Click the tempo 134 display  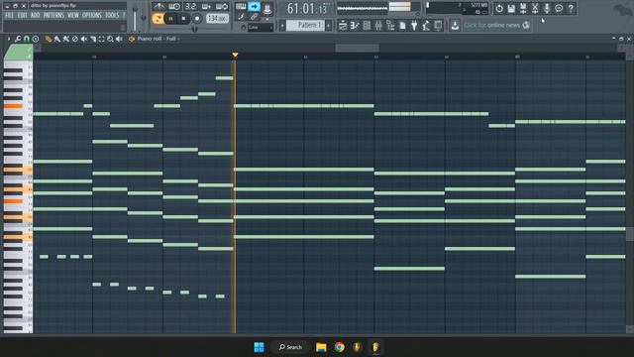(x=217, y=19)
